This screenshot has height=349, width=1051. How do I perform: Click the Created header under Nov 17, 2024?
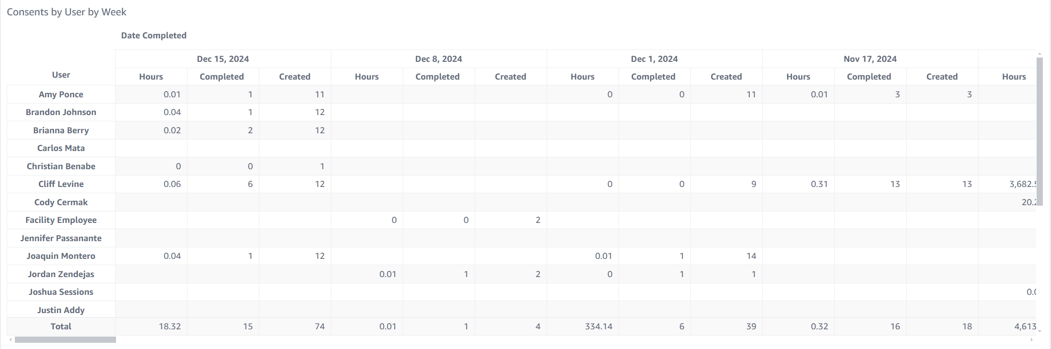click(942, 77)
